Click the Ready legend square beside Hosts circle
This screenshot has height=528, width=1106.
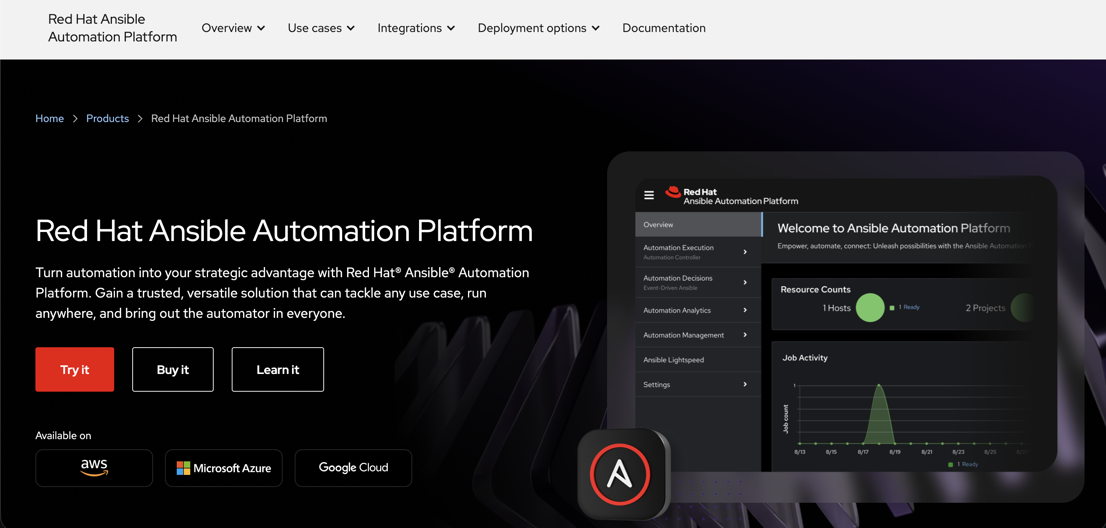click(892, 308)
